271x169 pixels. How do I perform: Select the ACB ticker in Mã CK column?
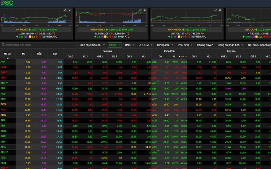pos(3,94)
